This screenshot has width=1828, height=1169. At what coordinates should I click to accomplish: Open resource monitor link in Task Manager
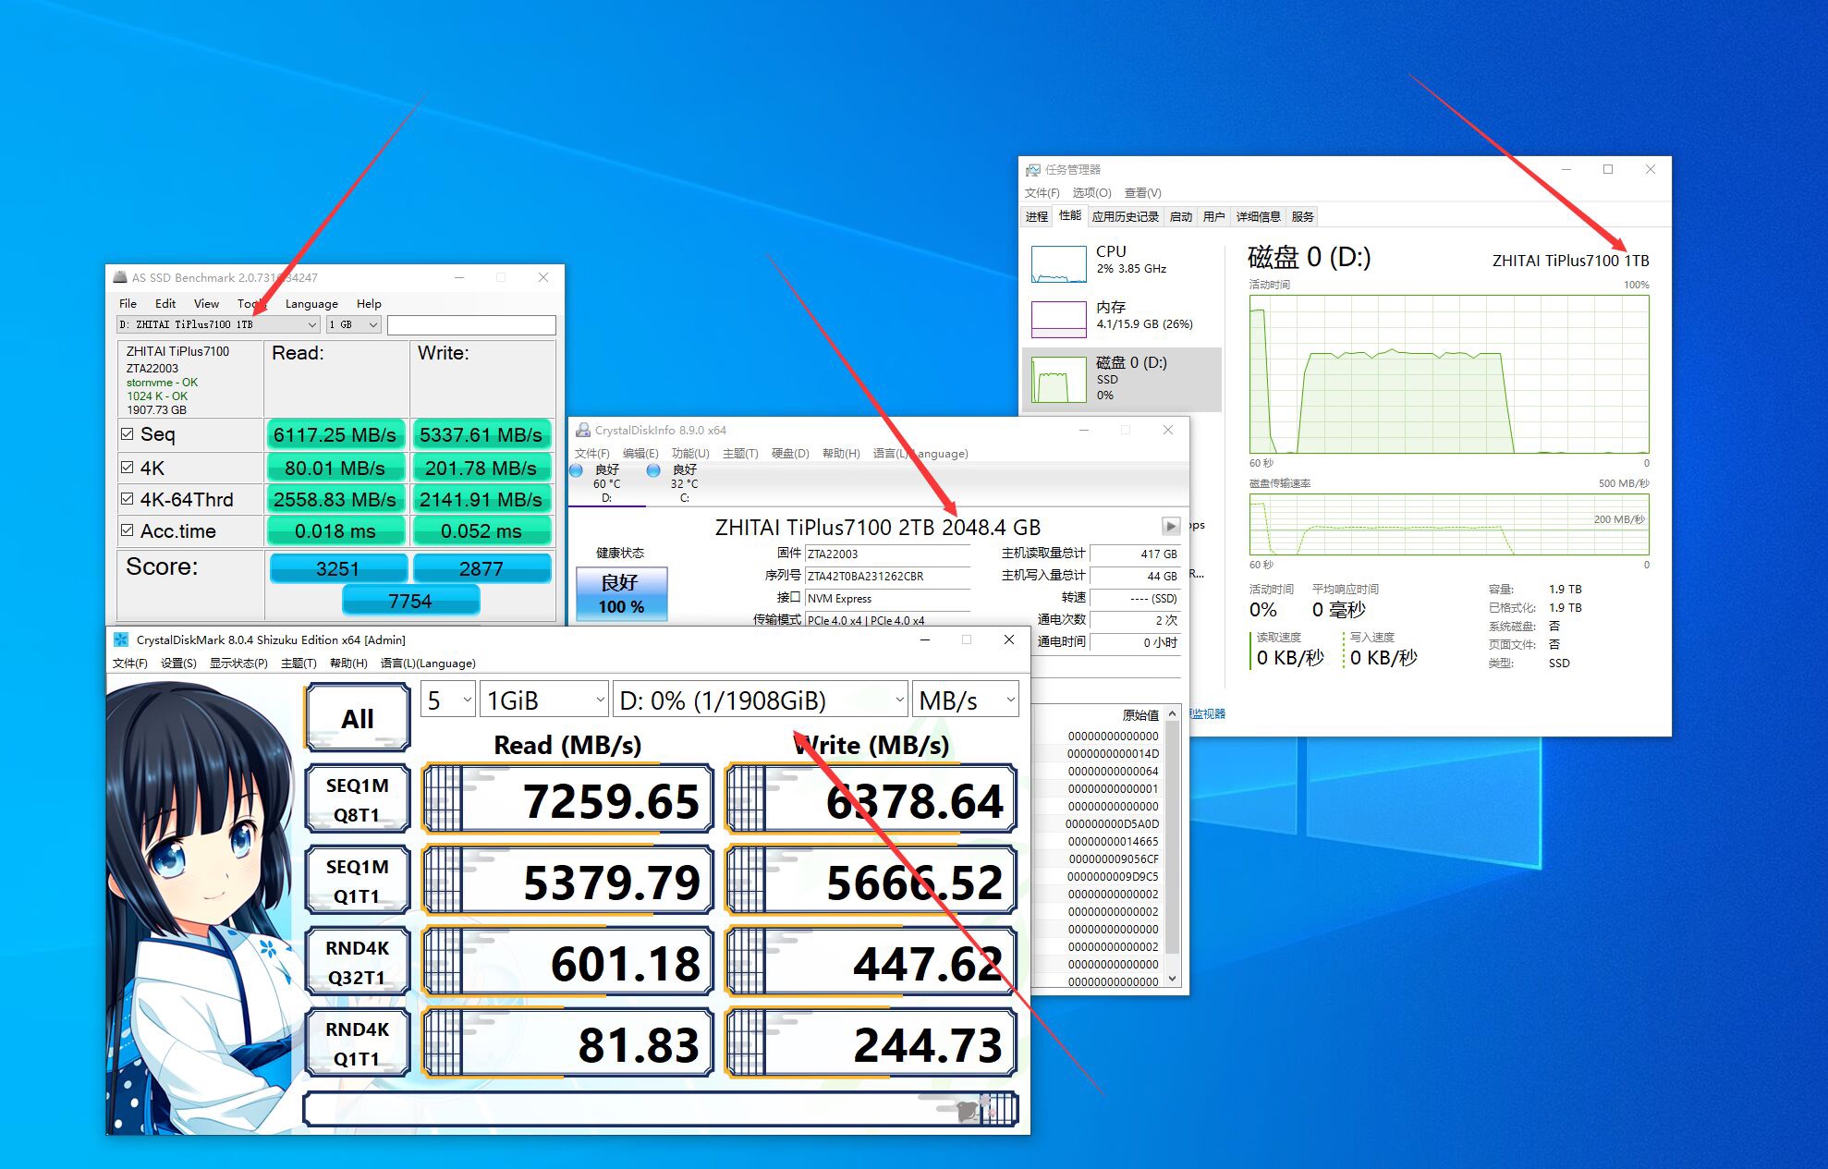(1207, 713)
